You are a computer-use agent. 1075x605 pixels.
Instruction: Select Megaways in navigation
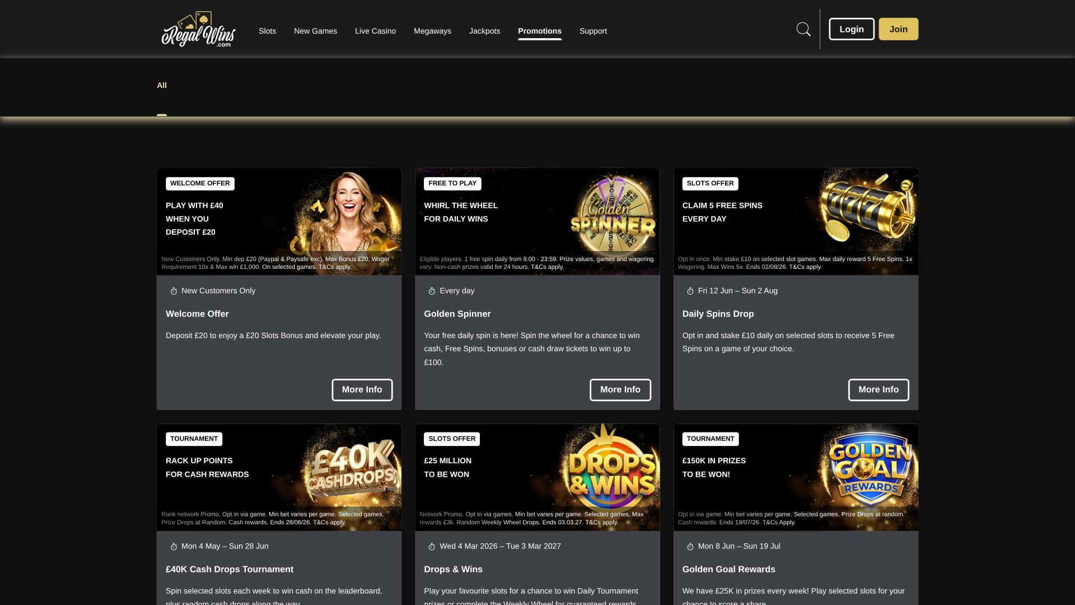coord(432,31)
